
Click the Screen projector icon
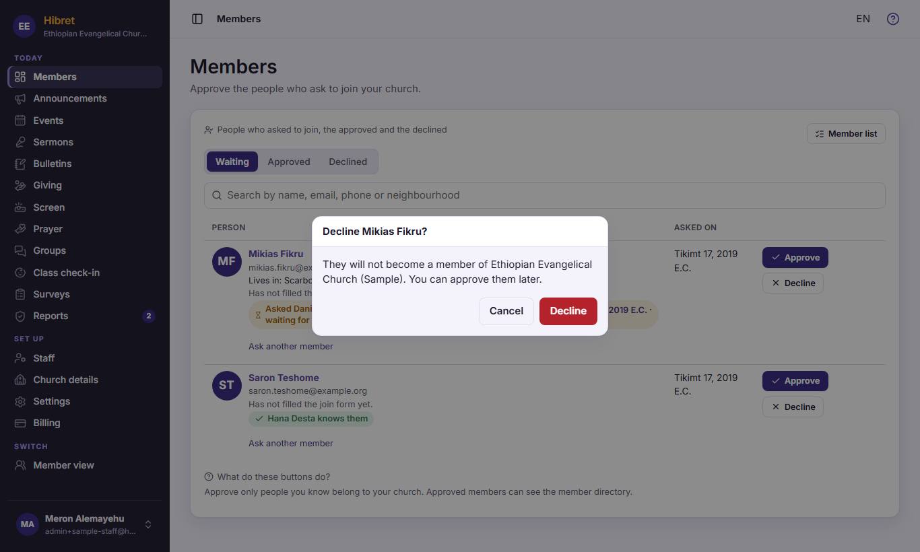click(20, 207)
